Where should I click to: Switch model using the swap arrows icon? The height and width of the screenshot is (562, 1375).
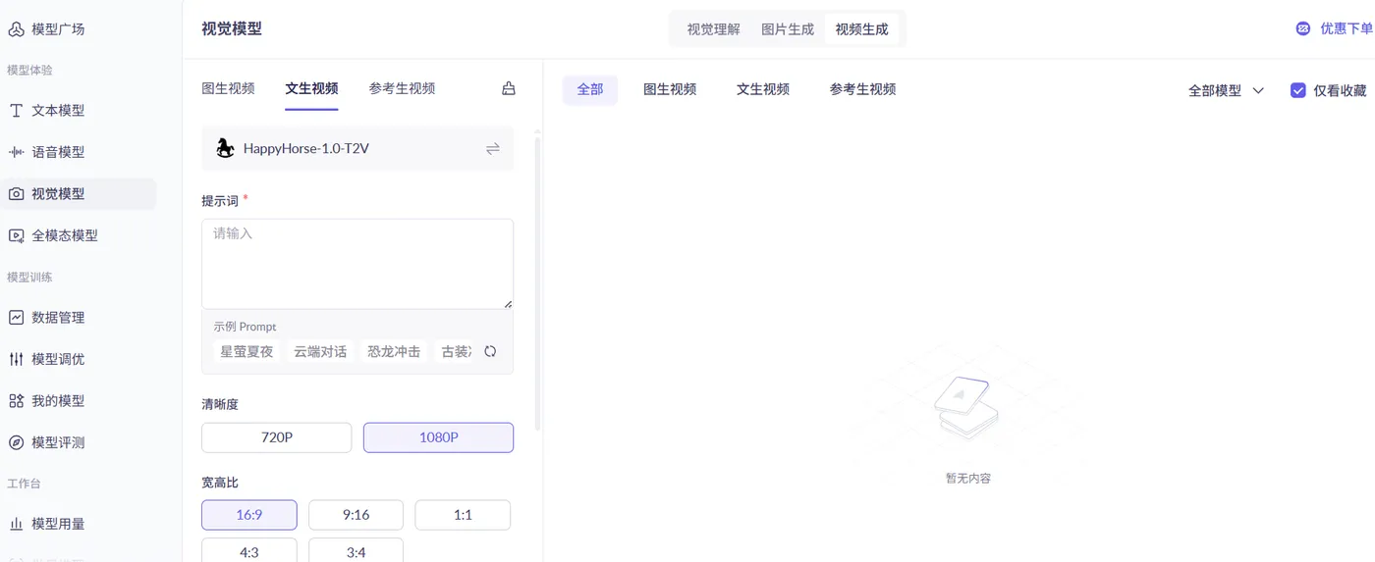(493, 148)
